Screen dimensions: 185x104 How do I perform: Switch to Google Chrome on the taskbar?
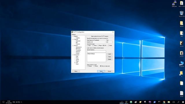[164, 102]
